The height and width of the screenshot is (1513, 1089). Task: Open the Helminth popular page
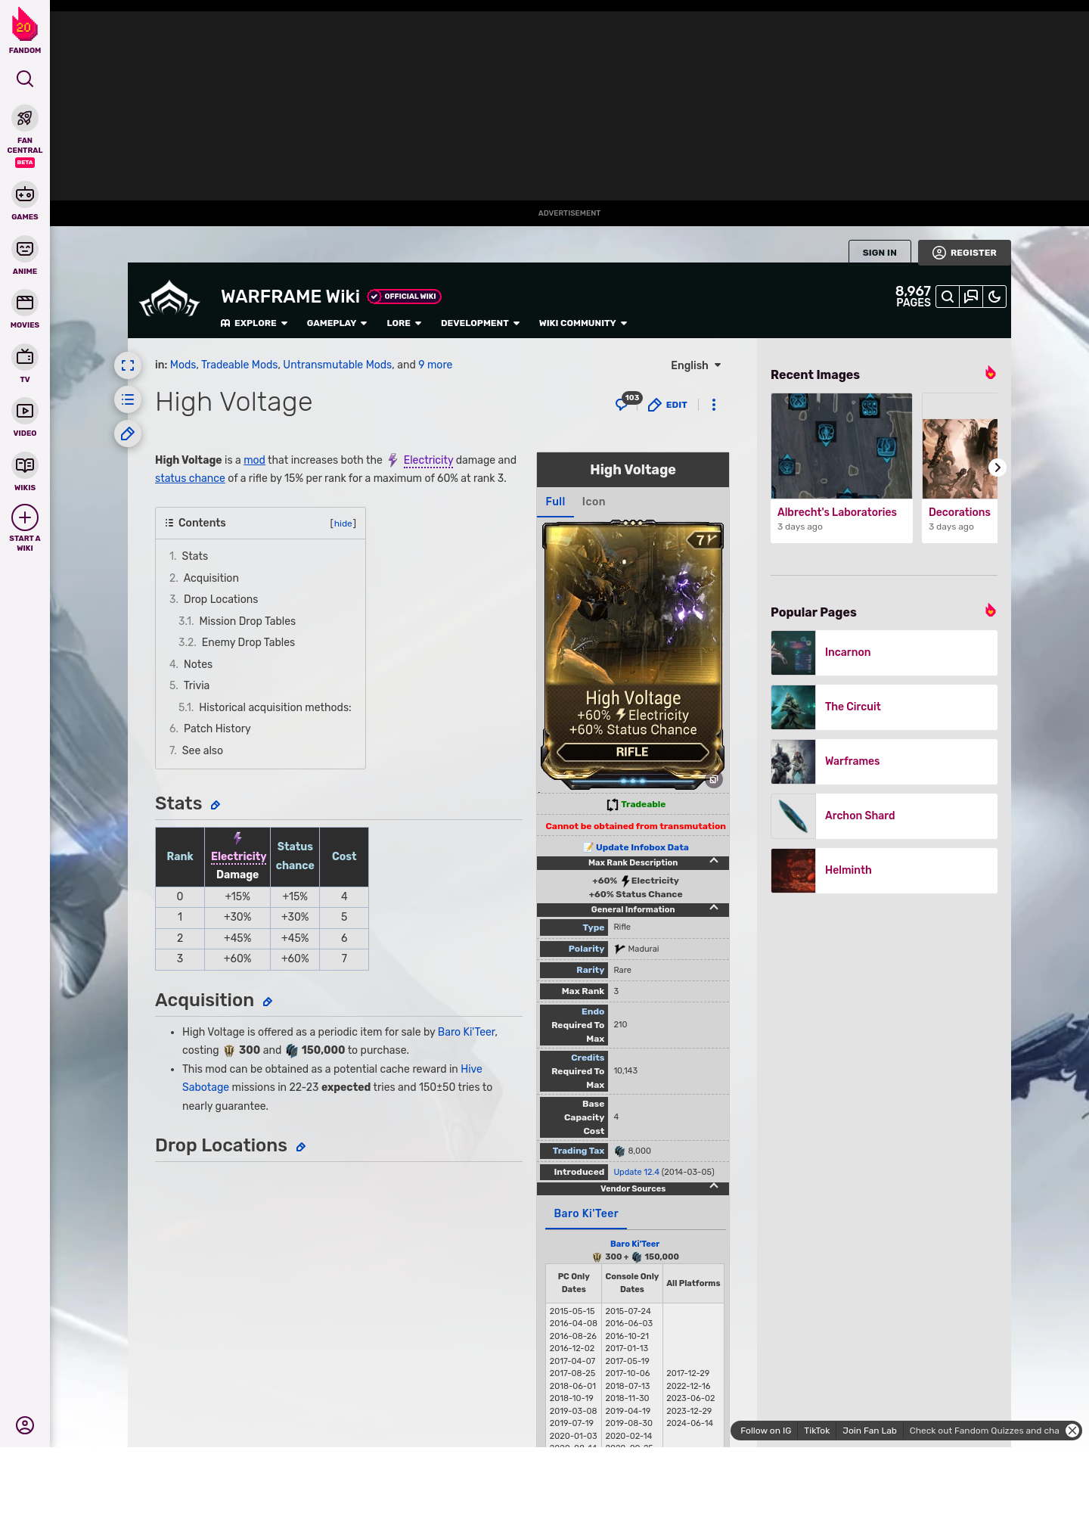click(884, 871)
